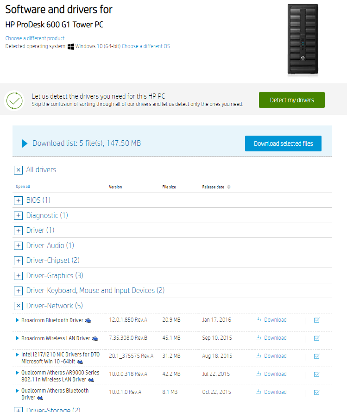Click the download icon for Intel I217/I210 NIC Drivers
347x412 pixels.
[x=258, y=356]
